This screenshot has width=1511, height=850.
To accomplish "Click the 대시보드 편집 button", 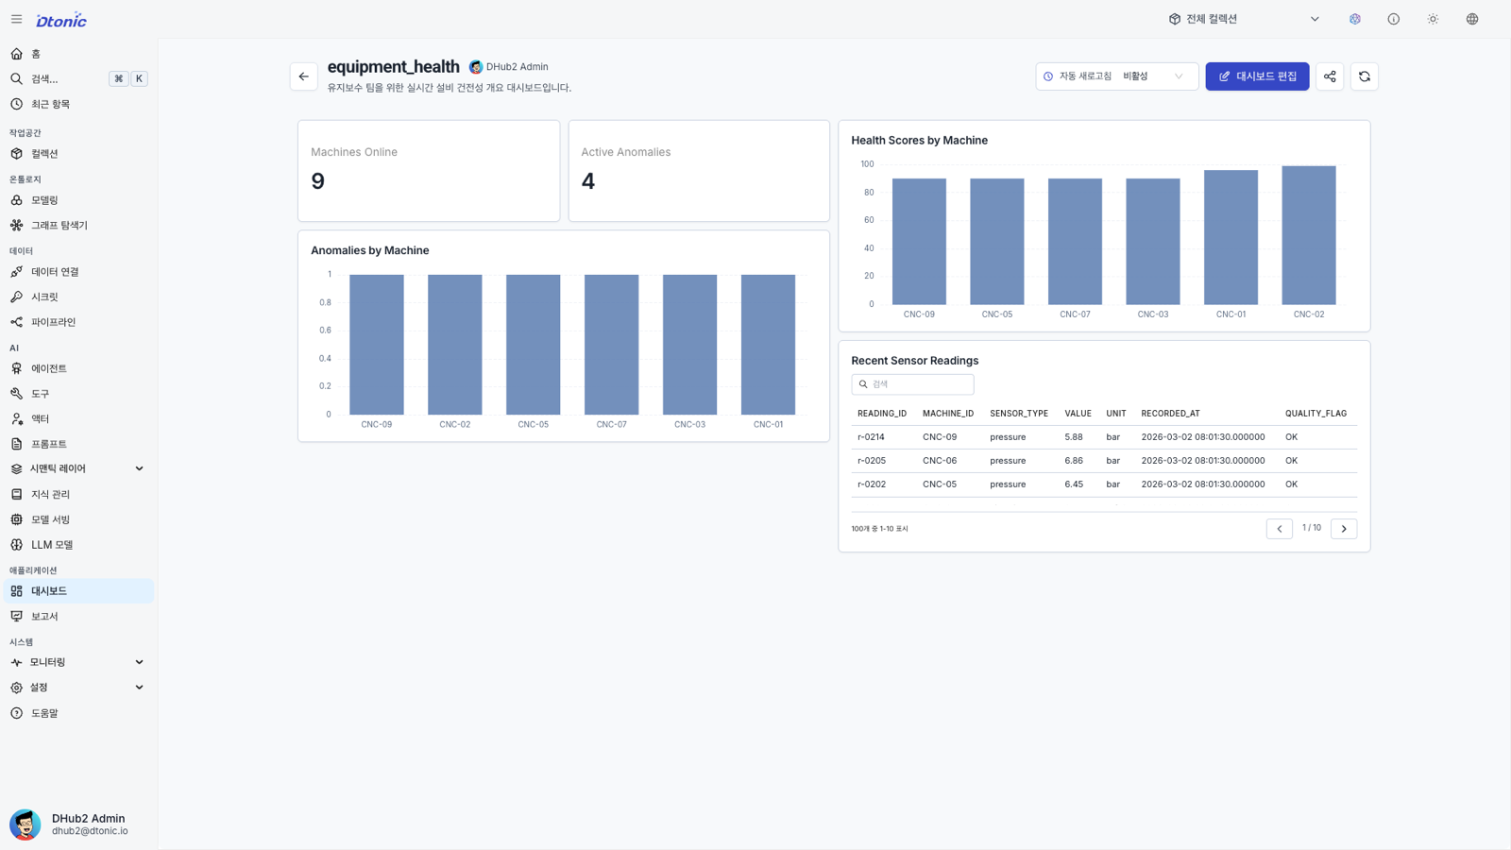I will tap(1257, 76).
